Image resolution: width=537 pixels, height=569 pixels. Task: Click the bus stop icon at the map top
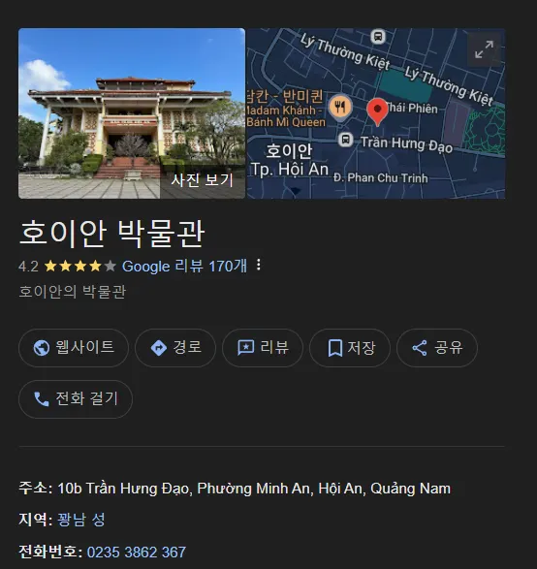[x=378, y=36]
